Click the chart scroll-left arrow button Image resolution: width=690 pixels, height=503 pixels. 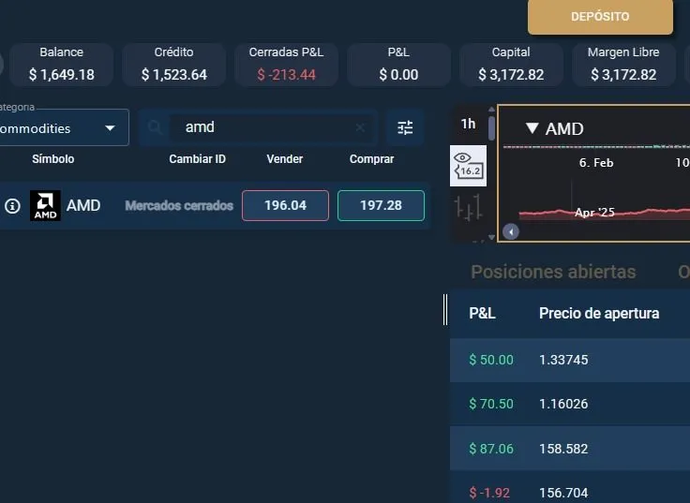coord(510,231)
